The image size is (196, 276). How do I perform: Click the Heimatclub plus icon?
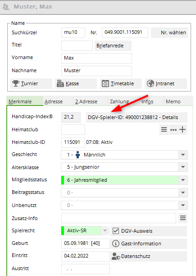pyautogui.click(x=182, y=130)
